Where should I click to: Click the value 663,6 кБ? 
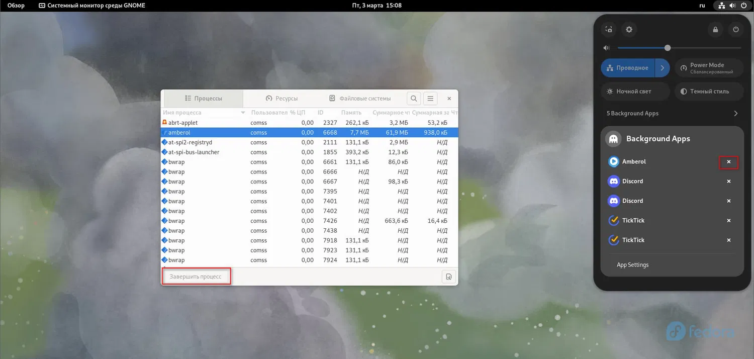coord(397,221)
